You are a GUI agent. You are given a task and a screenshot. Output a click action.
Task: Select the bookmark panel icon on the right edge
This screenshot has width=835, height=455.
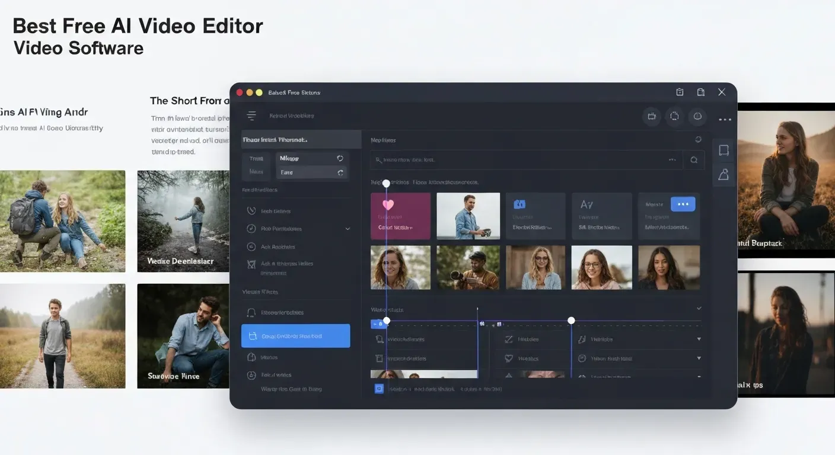[724, 150]
